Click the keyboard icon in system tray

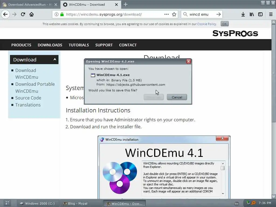tap(237, 203)
